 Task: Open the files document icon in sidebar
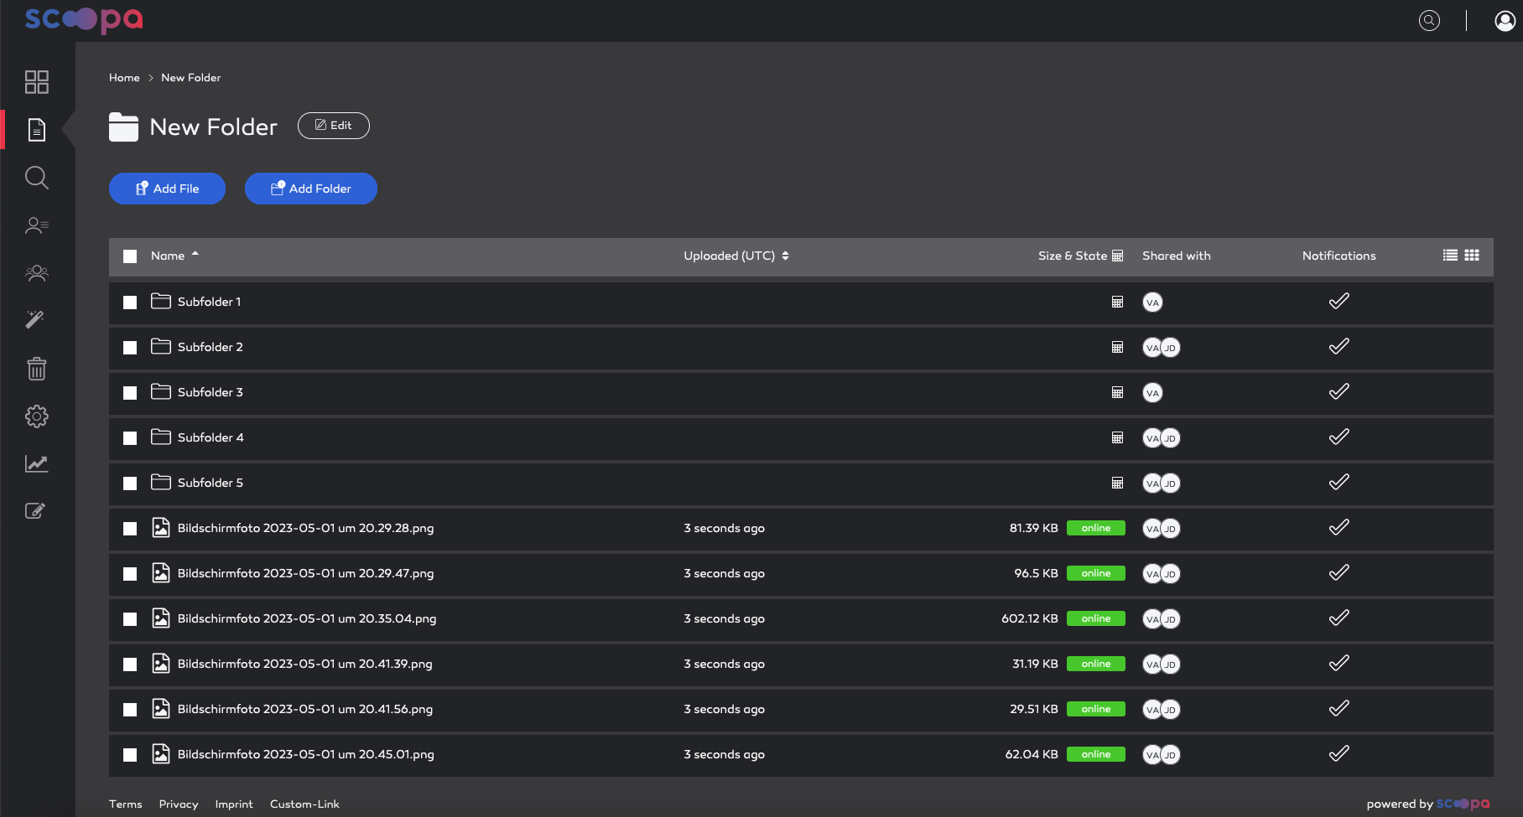tap(37, 130)
